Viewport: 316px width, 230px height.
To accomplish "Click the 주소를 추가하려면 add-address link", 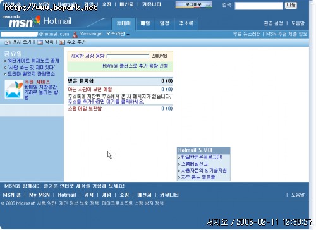I will pos(106,102).
